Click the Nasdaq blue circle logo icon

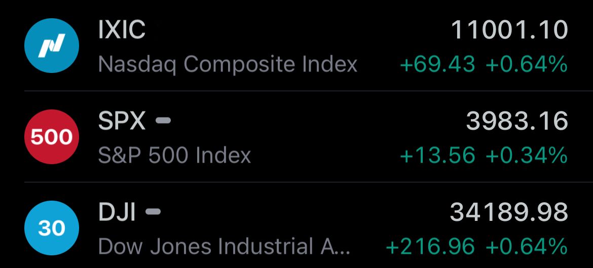pos(51,46)
